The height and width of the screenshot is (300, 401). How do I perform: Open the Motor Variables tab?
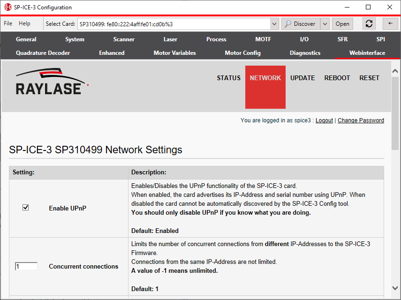pyautogui.click(x=174, y=53)
